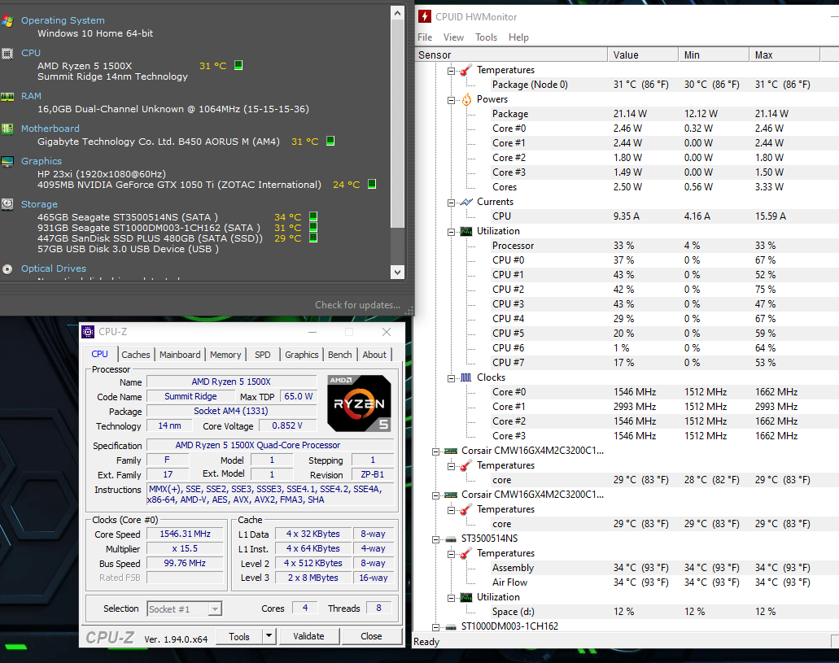Switch to the SPD tab in CPU-Z
The width and height of the screenshot is (839, 663).
click(x=262, y=355)
